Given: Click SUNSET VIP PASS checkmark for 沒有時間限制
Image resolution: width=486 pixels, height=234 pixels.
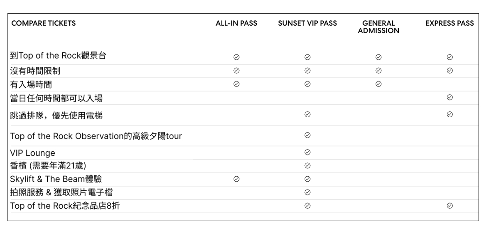Looking at the screenshot, I should [307, 70].
